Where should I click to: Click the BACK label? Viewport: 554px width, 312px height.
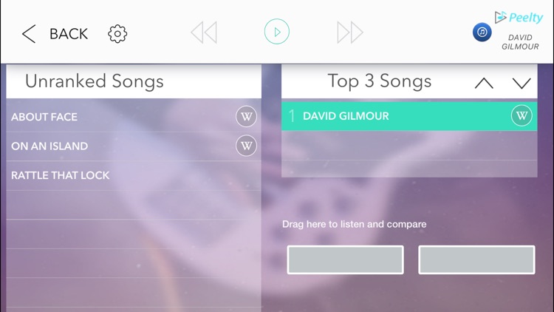tap(69, 34)
